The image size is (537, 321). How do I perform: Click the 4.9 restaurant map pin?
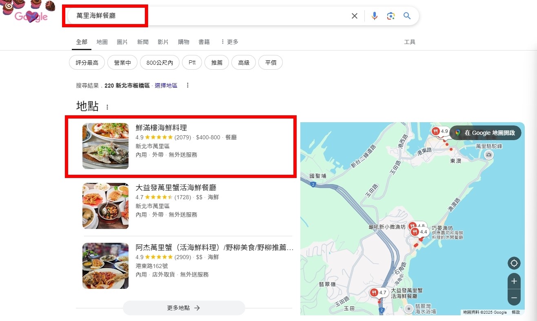pyautogui.click(x=441, y=131)
